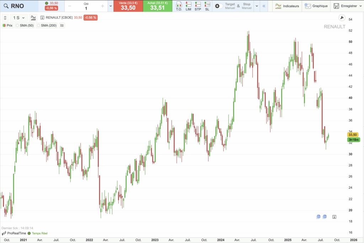Open the chart style icon beside timeframe
Viewport: 364px width, 243px height.
(x=33, y=17)
